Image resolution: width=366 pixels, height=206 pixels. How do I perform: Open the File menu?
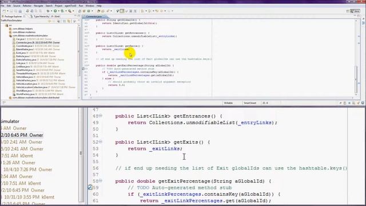tap(2, 6)
